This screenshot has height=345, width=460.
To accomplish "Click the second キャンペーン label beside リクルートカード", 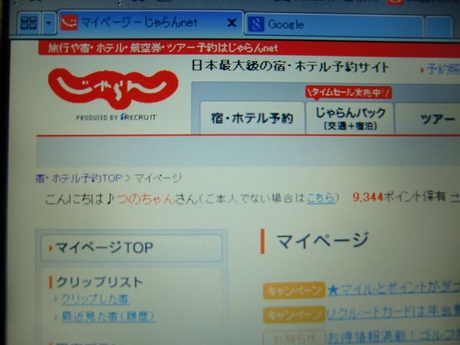I will 294,315.
